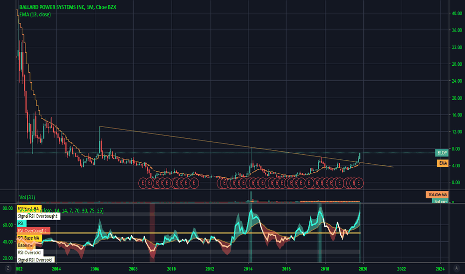Viewport: 465px width, 274px height.
Task: Click the red RSI Overbought label
Action: [33, 231]
